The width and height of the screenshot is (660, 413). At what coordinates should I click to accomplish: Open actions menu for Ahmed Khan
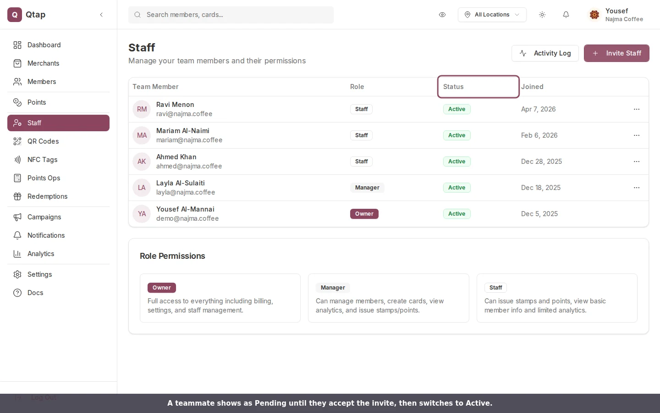click(x=637, y=162)
